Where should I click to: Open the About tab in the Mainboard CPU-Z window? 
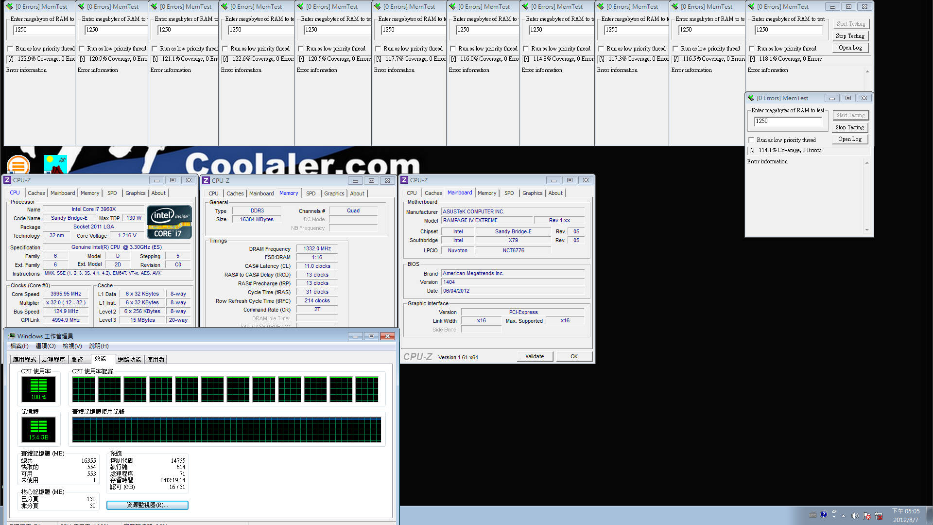click(555, 193)
